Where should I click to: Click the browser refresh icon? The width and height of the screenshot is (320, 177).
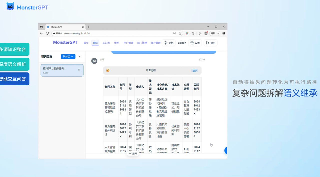47,33
